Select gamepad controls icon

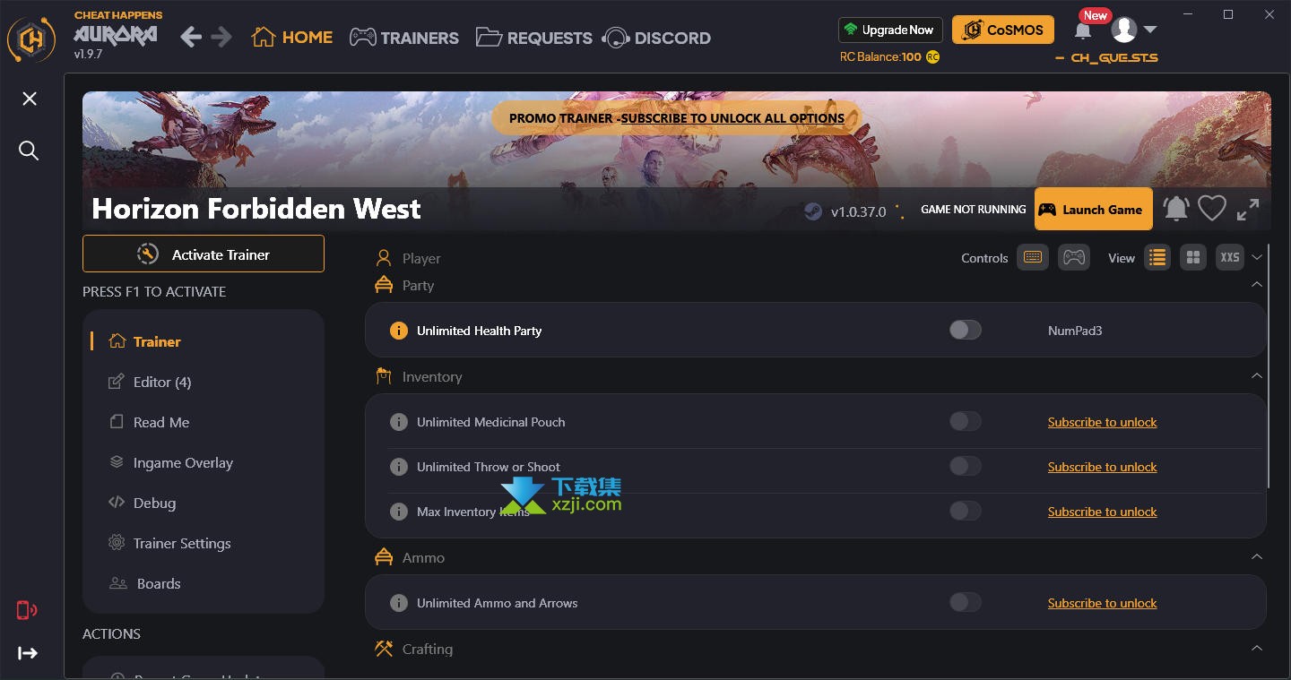tap(1073, 258)
